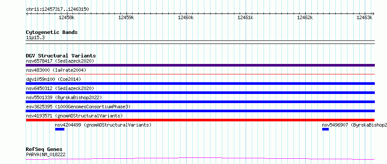Click the nsv5496907 variant label

[354, 125]
